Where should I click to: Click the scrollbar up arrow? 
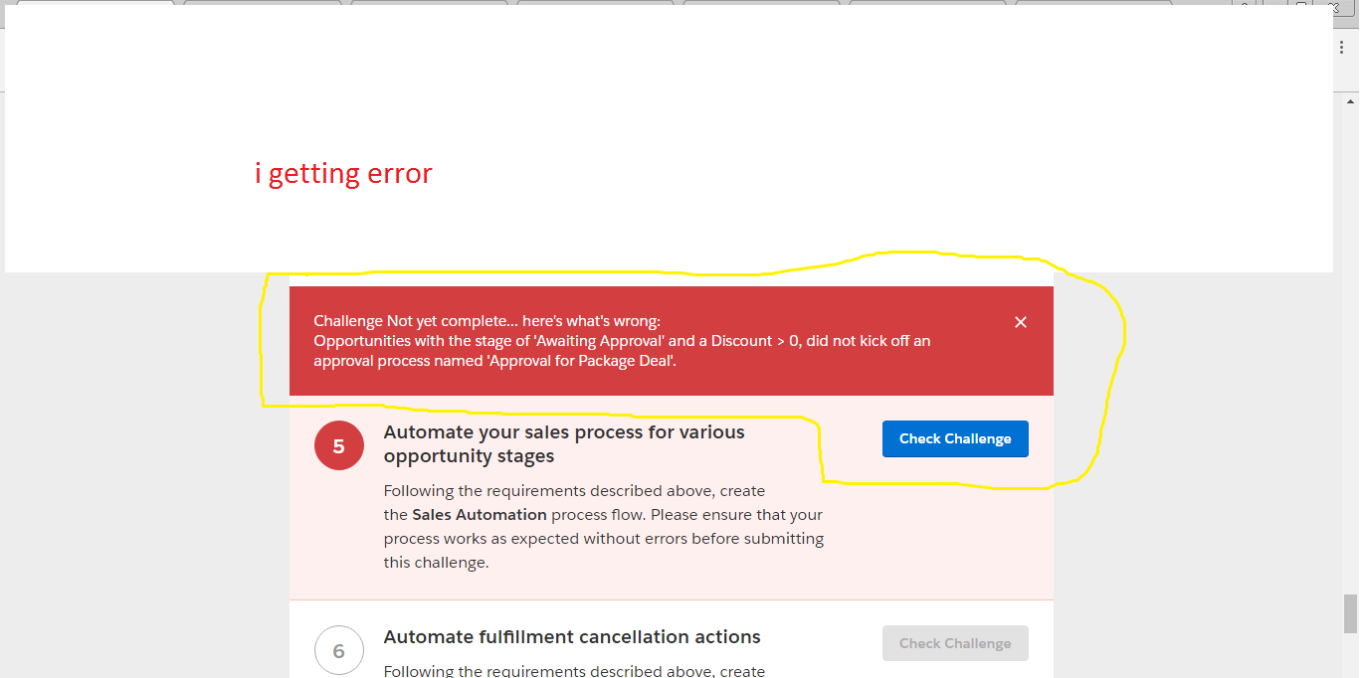pyautogui.click(x=1350, y=100)
